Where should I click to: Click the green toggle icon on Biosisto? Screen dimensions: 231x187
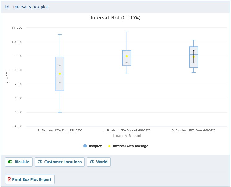tap(10, 162)
